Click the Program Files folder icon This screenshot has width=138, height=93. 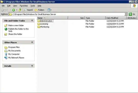(x=6, y=48)
